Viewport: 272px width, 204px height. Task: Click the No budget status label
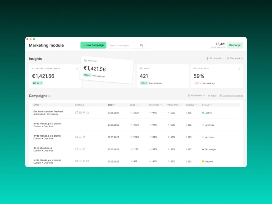[x=211, y=149]
